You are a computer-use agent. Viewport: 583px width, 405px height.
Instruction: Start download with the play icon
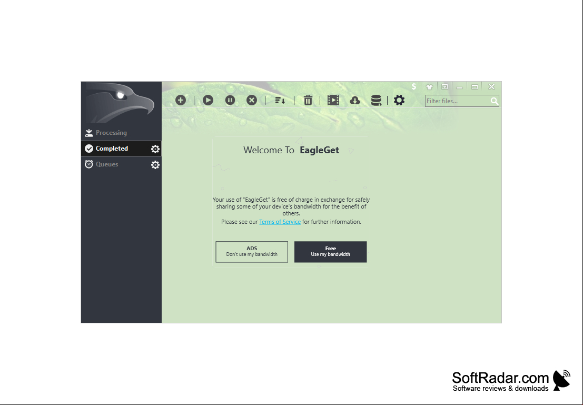[208, 100]
